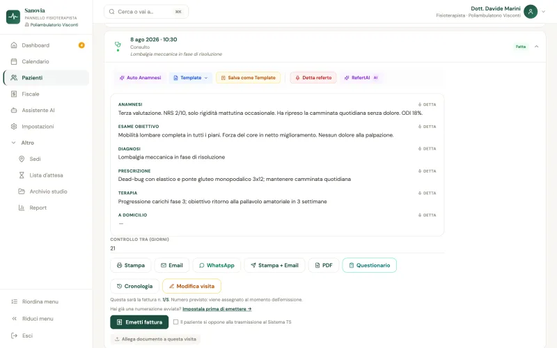Image resolution: width=557 pixels, height=348 pixels.
Task: Click Esci to log out
Action: (46, 335)
